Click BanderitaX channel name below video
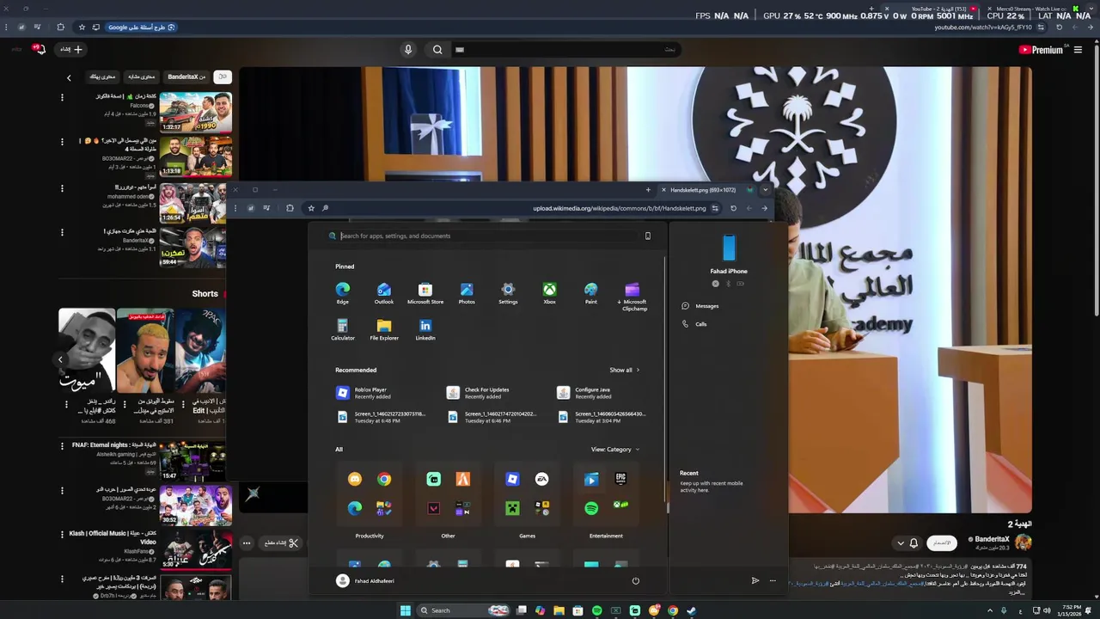Image resolution: width=1100 pixels, height=619 pixels. 992,539
